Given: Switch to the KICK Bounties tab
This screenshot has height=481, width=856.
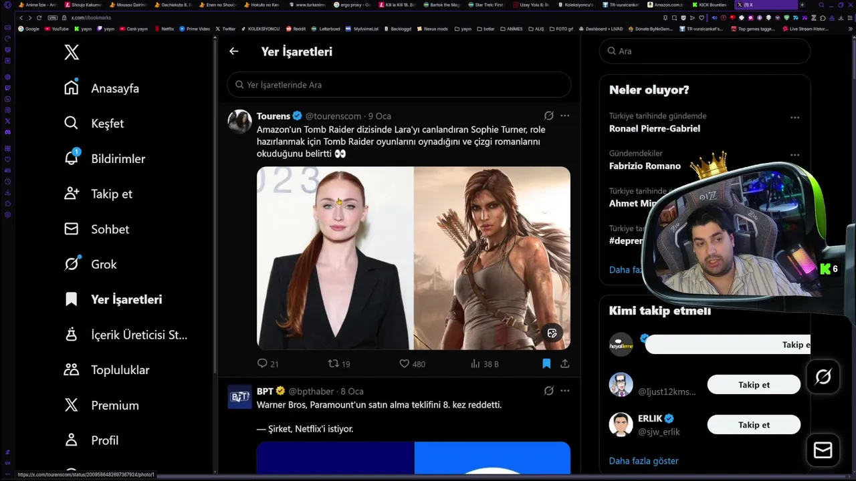Looking at the screenshot, I should click(x=710, y=5).
